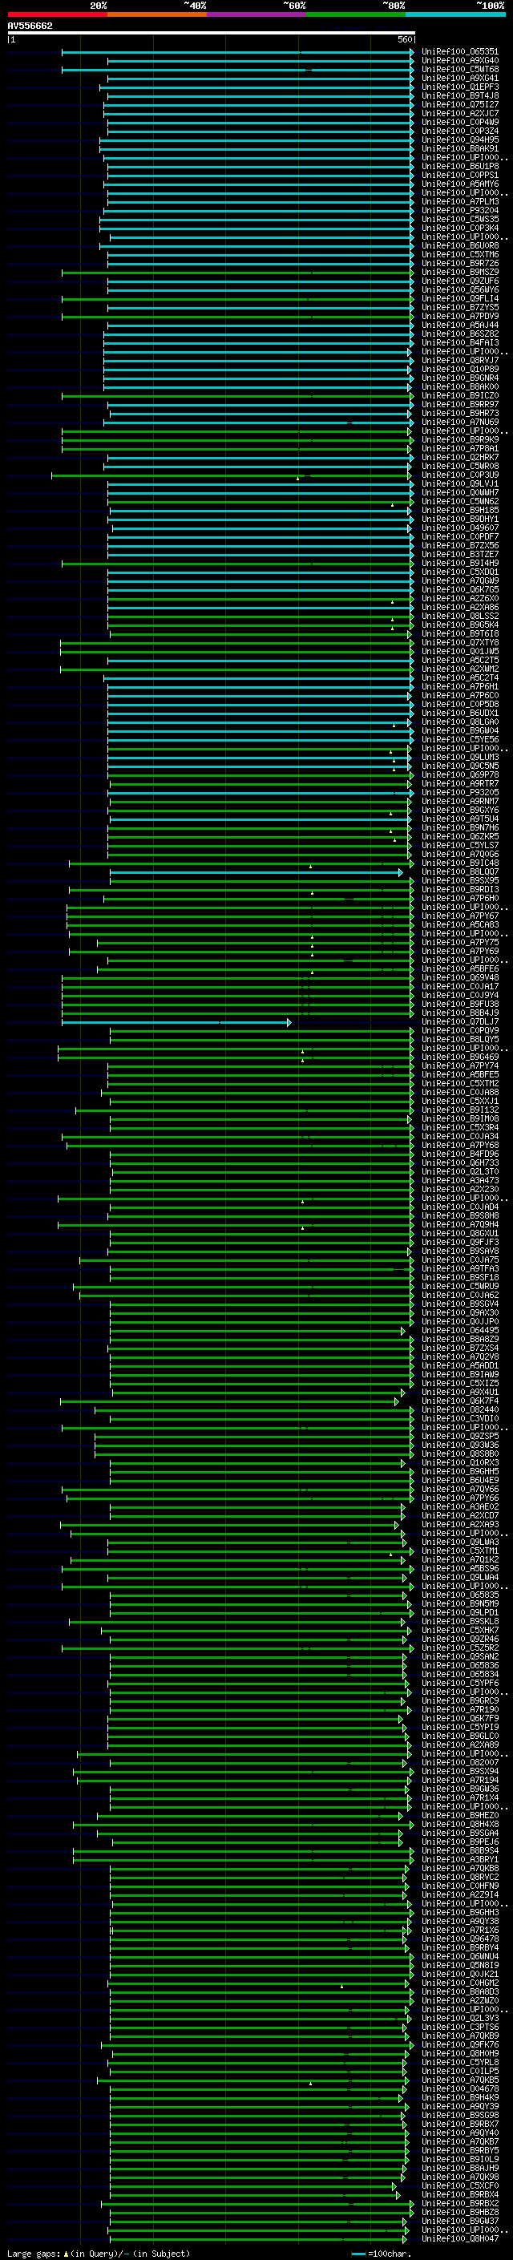Click the label UniRef100_A2XWM2
This screenshot has height=2260, width=513.
click(x=459, y=669)
